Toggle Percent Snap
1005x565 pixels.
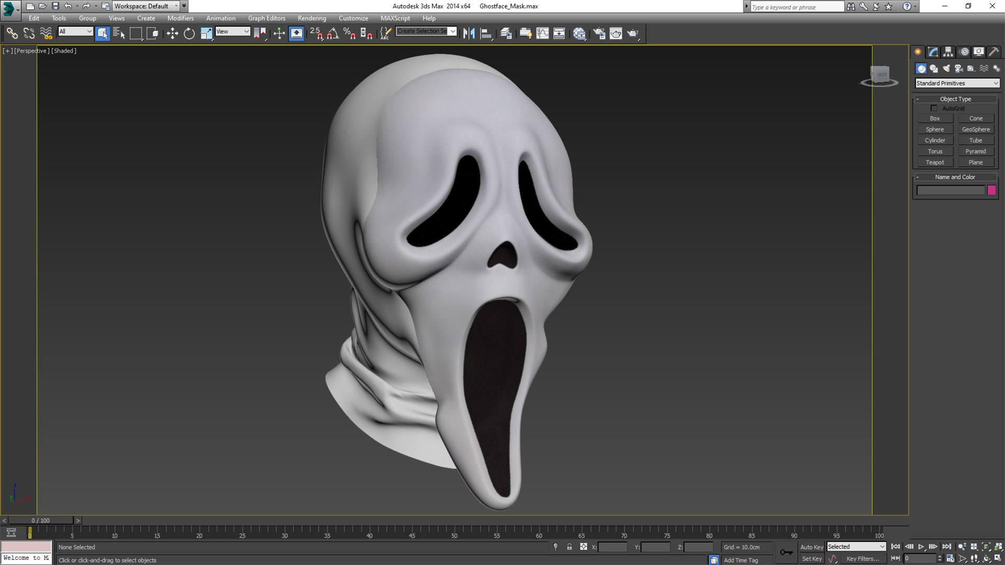coord(350,33)
